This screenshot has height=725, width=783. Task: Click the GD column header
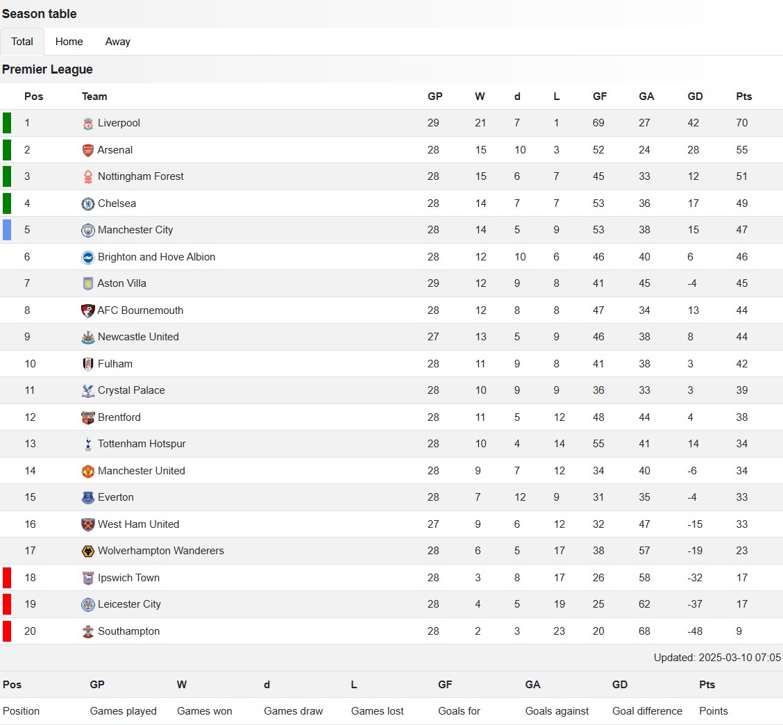695,97
